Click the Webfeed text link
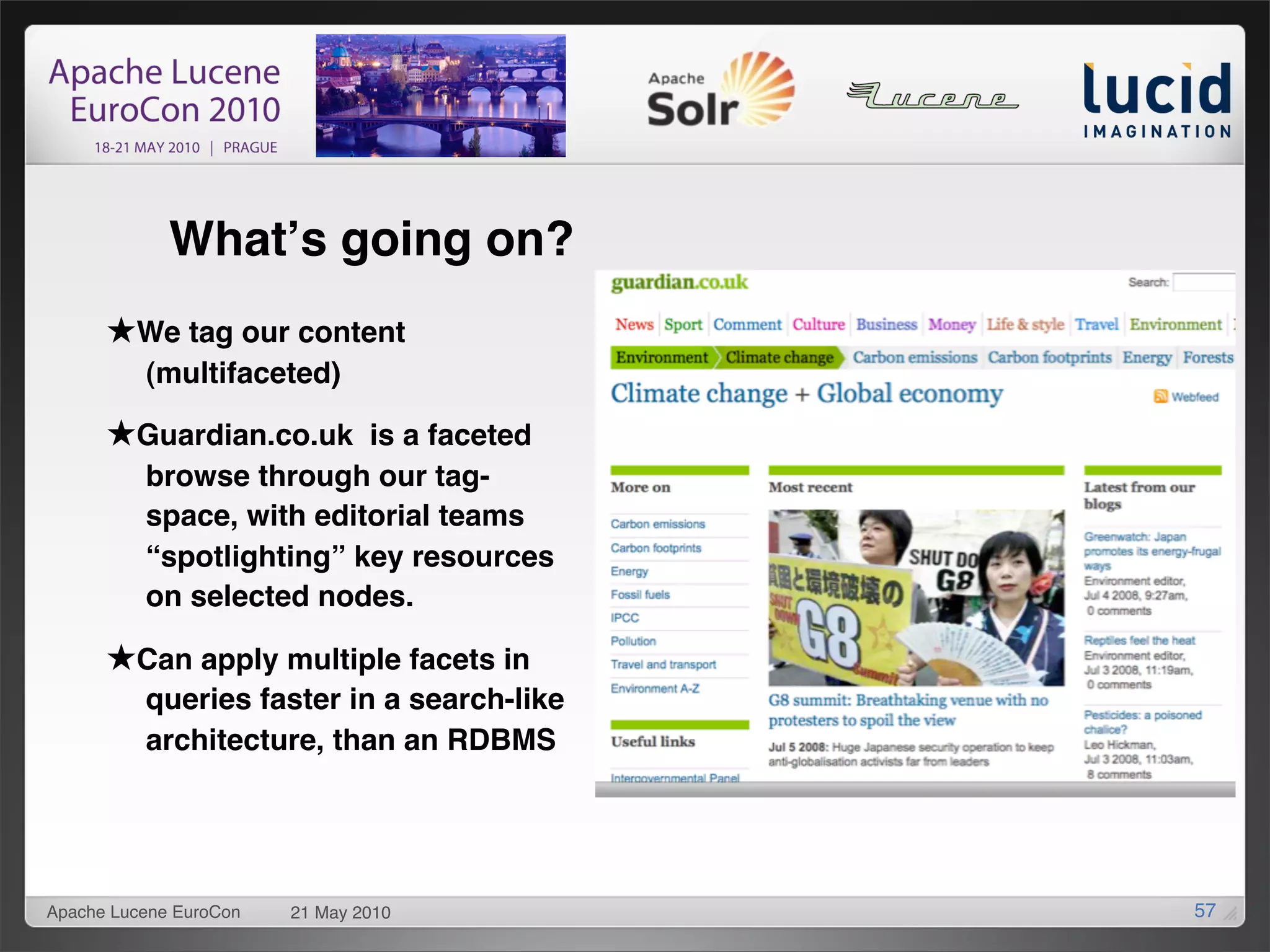 tap(1195, 397)
